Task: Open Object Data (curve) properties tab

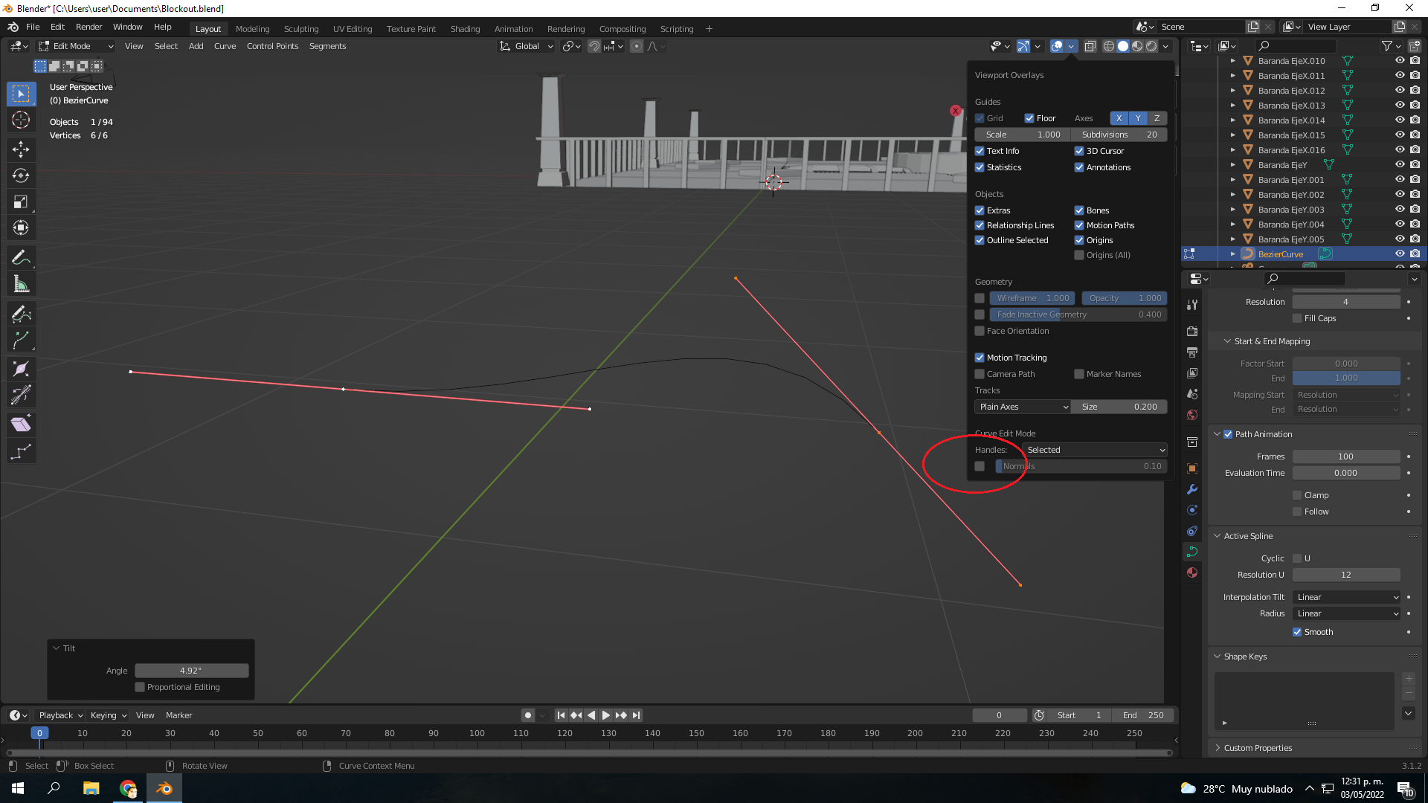Action: [1192, 552]
